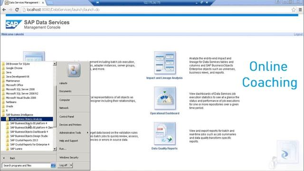Click the browser forward arrow

[x=10, y=9]
